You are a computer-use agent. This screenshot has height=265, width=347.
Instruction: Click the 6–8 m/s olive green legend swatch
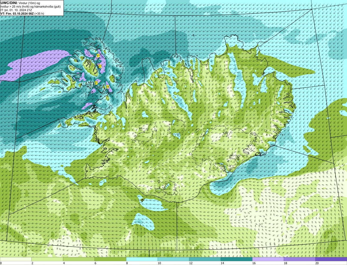(x=110, y=259)
